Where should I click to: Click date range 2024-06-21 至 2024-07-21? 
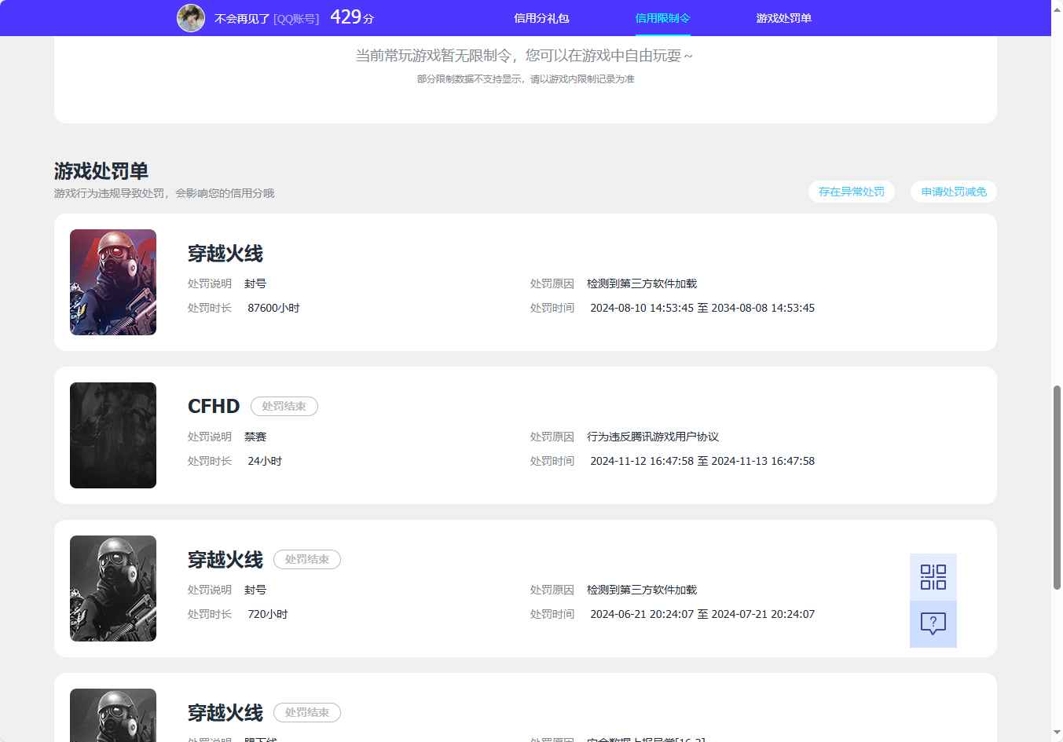(x=702, y=614)
